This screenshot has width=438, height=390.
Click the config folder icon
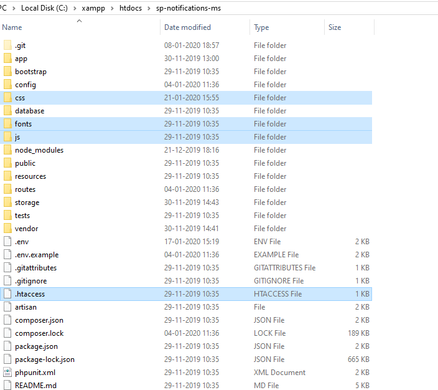coord(7,85)
